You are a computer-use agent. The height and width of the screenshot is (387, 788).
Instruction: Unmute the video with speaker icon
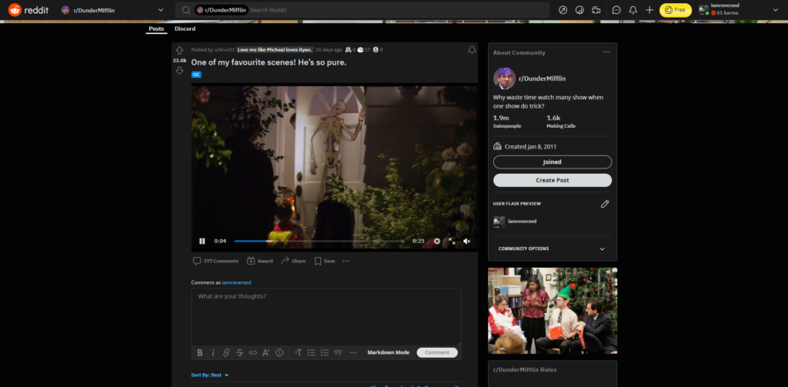click(466, 241)
